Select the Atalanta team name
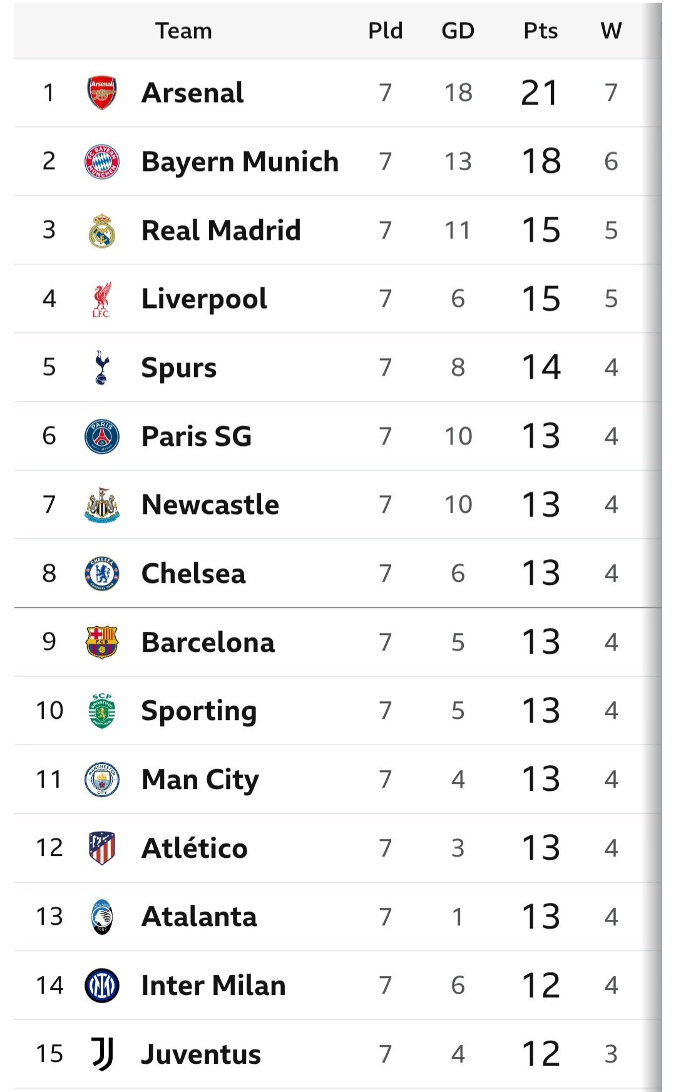Screen dimensions: 676x1092 tap(199, 917)
